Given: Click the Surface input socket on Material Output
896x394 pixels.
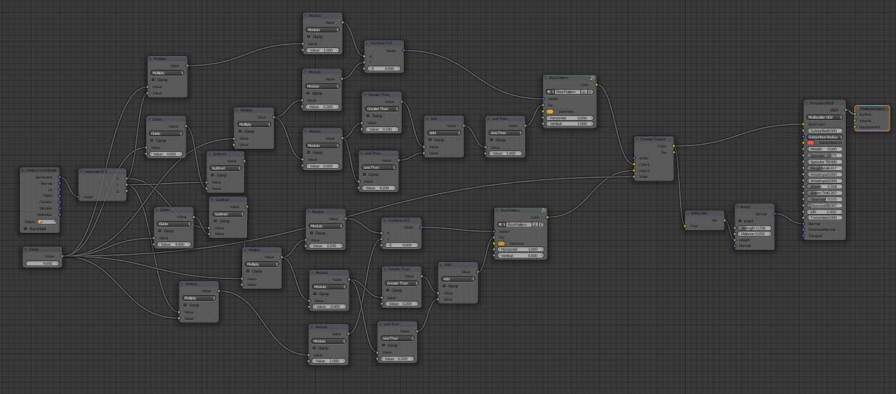Looking at the screenshot, I should click(855, 114).
